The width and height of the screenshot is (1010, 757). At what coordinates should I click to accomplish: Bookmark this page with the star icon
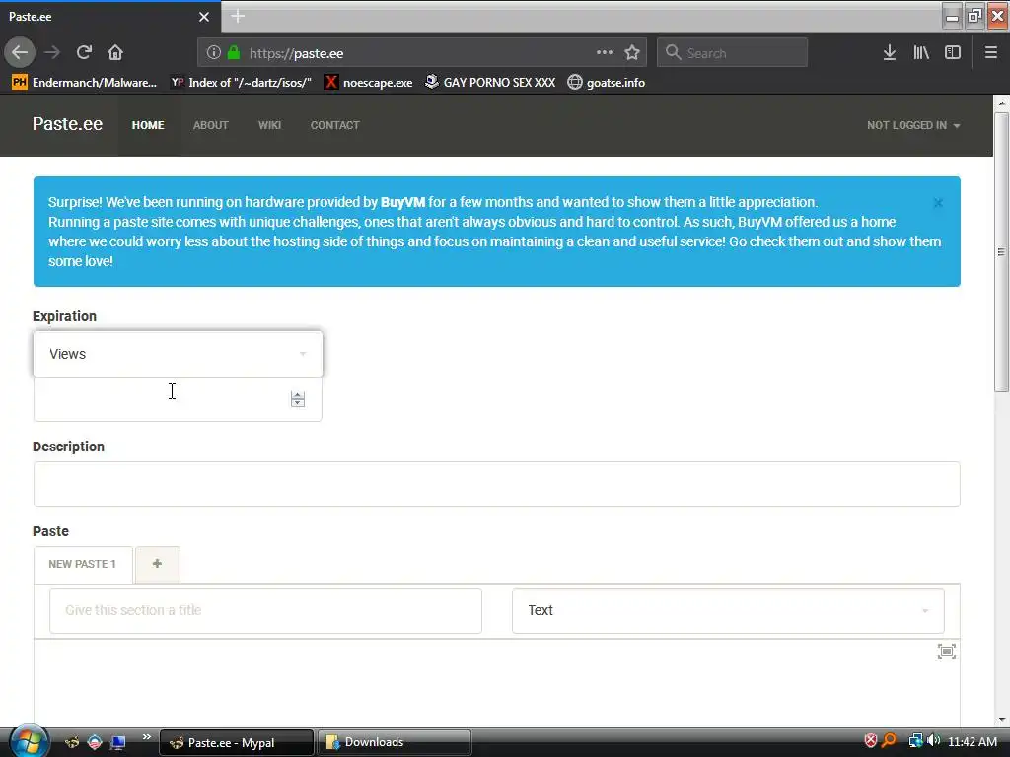632,53
